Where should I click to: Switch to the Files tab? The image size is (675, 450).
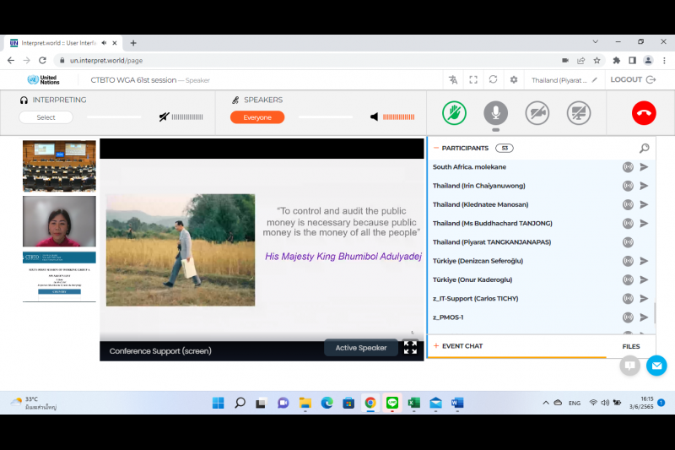coord(630,346)
